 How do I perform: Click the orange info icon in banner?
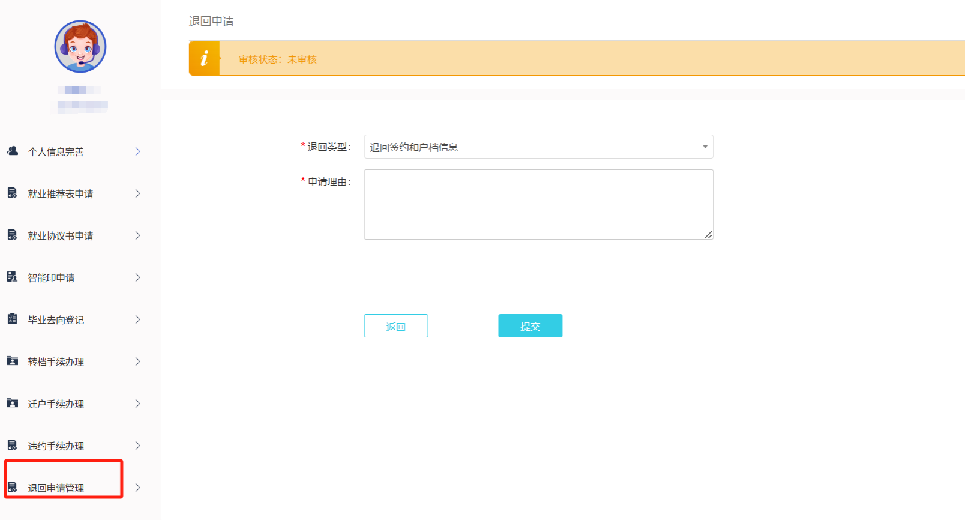pos(205,58)
